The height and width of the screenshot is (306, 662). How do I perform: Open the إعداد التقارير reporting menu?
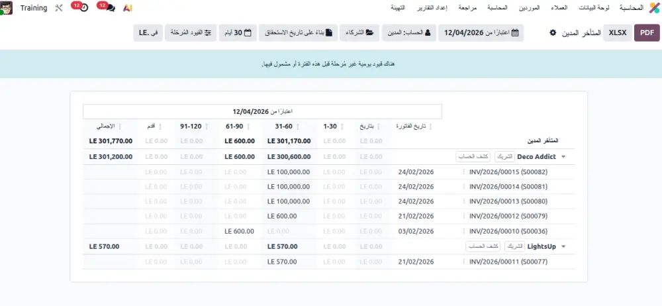[432, 8]
